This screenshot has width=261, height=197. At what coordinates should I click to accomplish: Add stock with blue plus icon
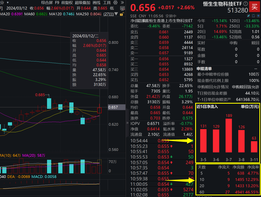(258, 16)
